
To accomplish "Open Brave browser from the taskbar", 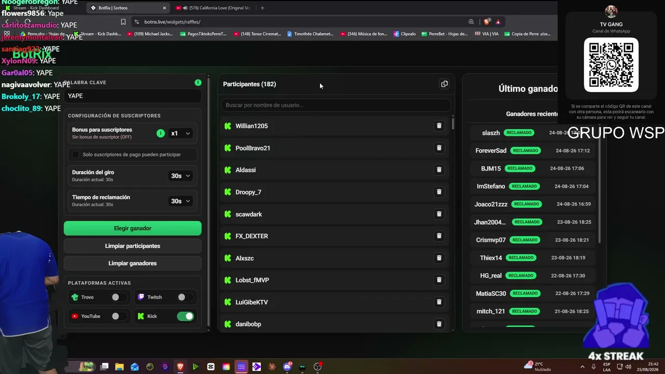I will [180, 367].
